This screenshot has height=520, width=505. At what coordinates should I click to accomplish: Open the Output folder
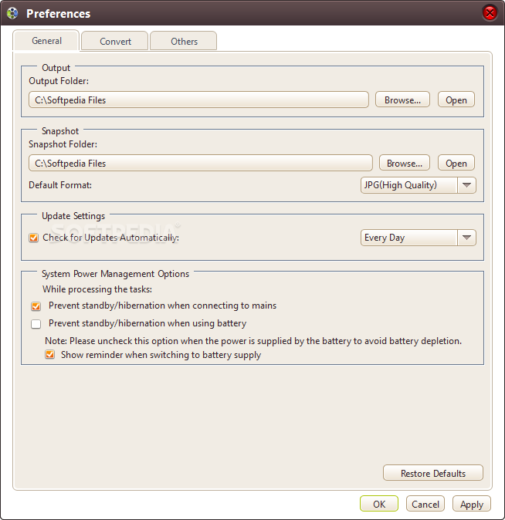tap(456, 100)
